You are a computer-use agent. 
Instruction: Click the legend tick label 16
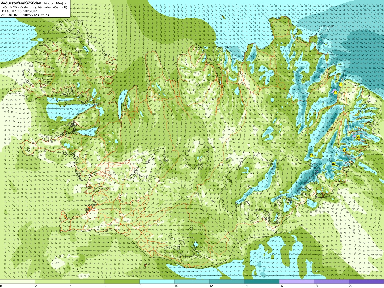coord(281,286)
